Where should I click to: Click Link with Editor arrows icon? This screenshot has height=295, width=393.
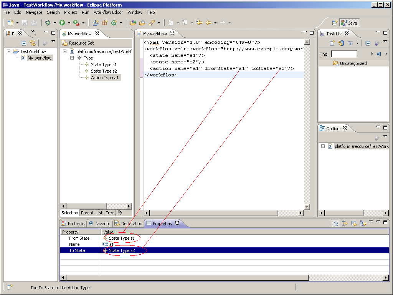(x=33, y=43)
